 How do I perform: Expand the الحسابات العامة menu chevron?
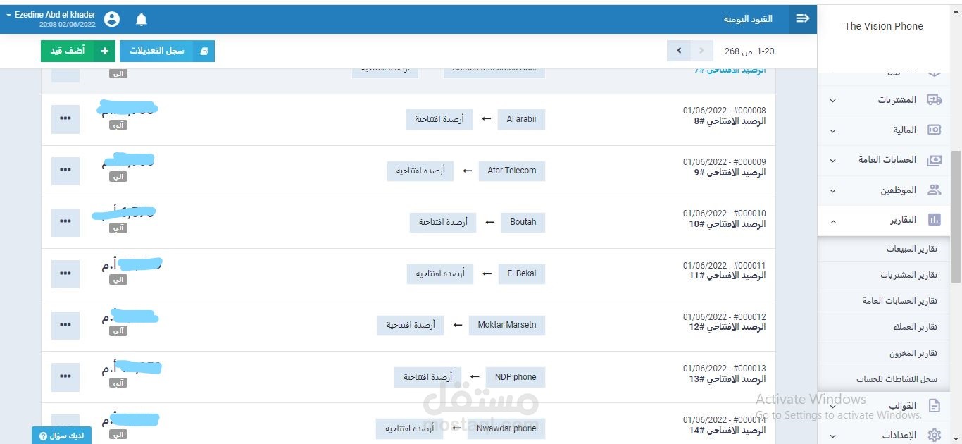pos(832,161)
